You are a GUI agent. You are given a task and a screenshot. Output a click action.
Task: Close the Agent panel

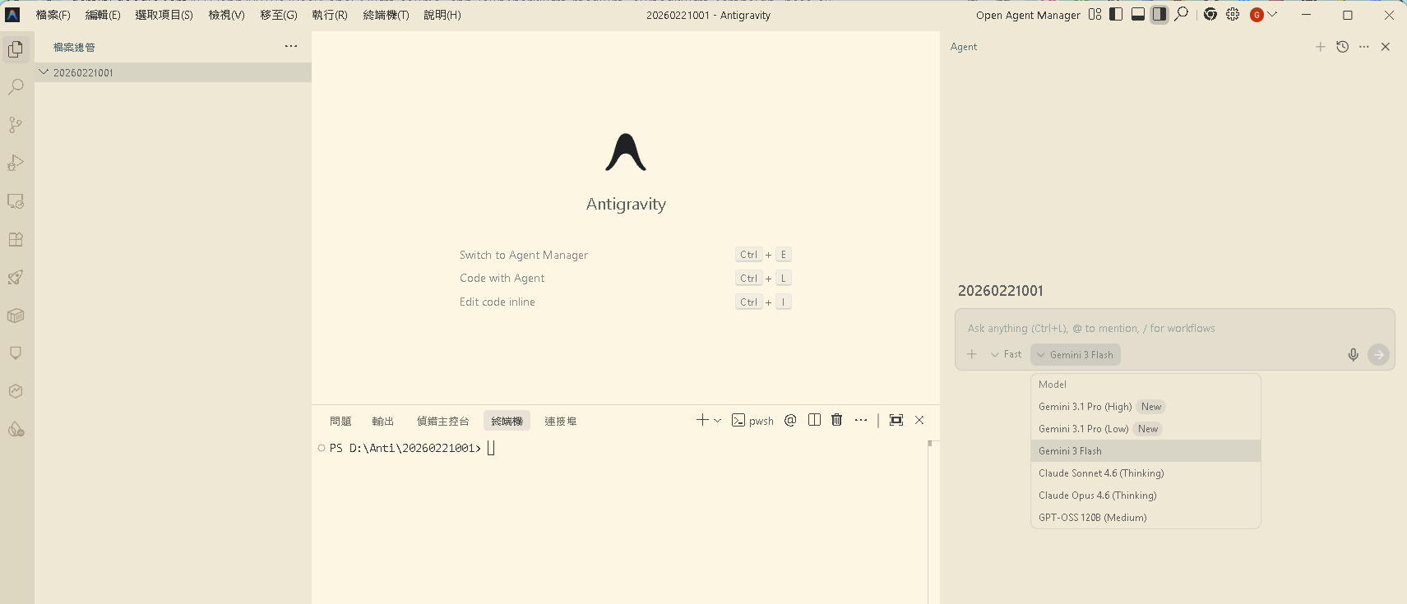tap(1386, 47)
